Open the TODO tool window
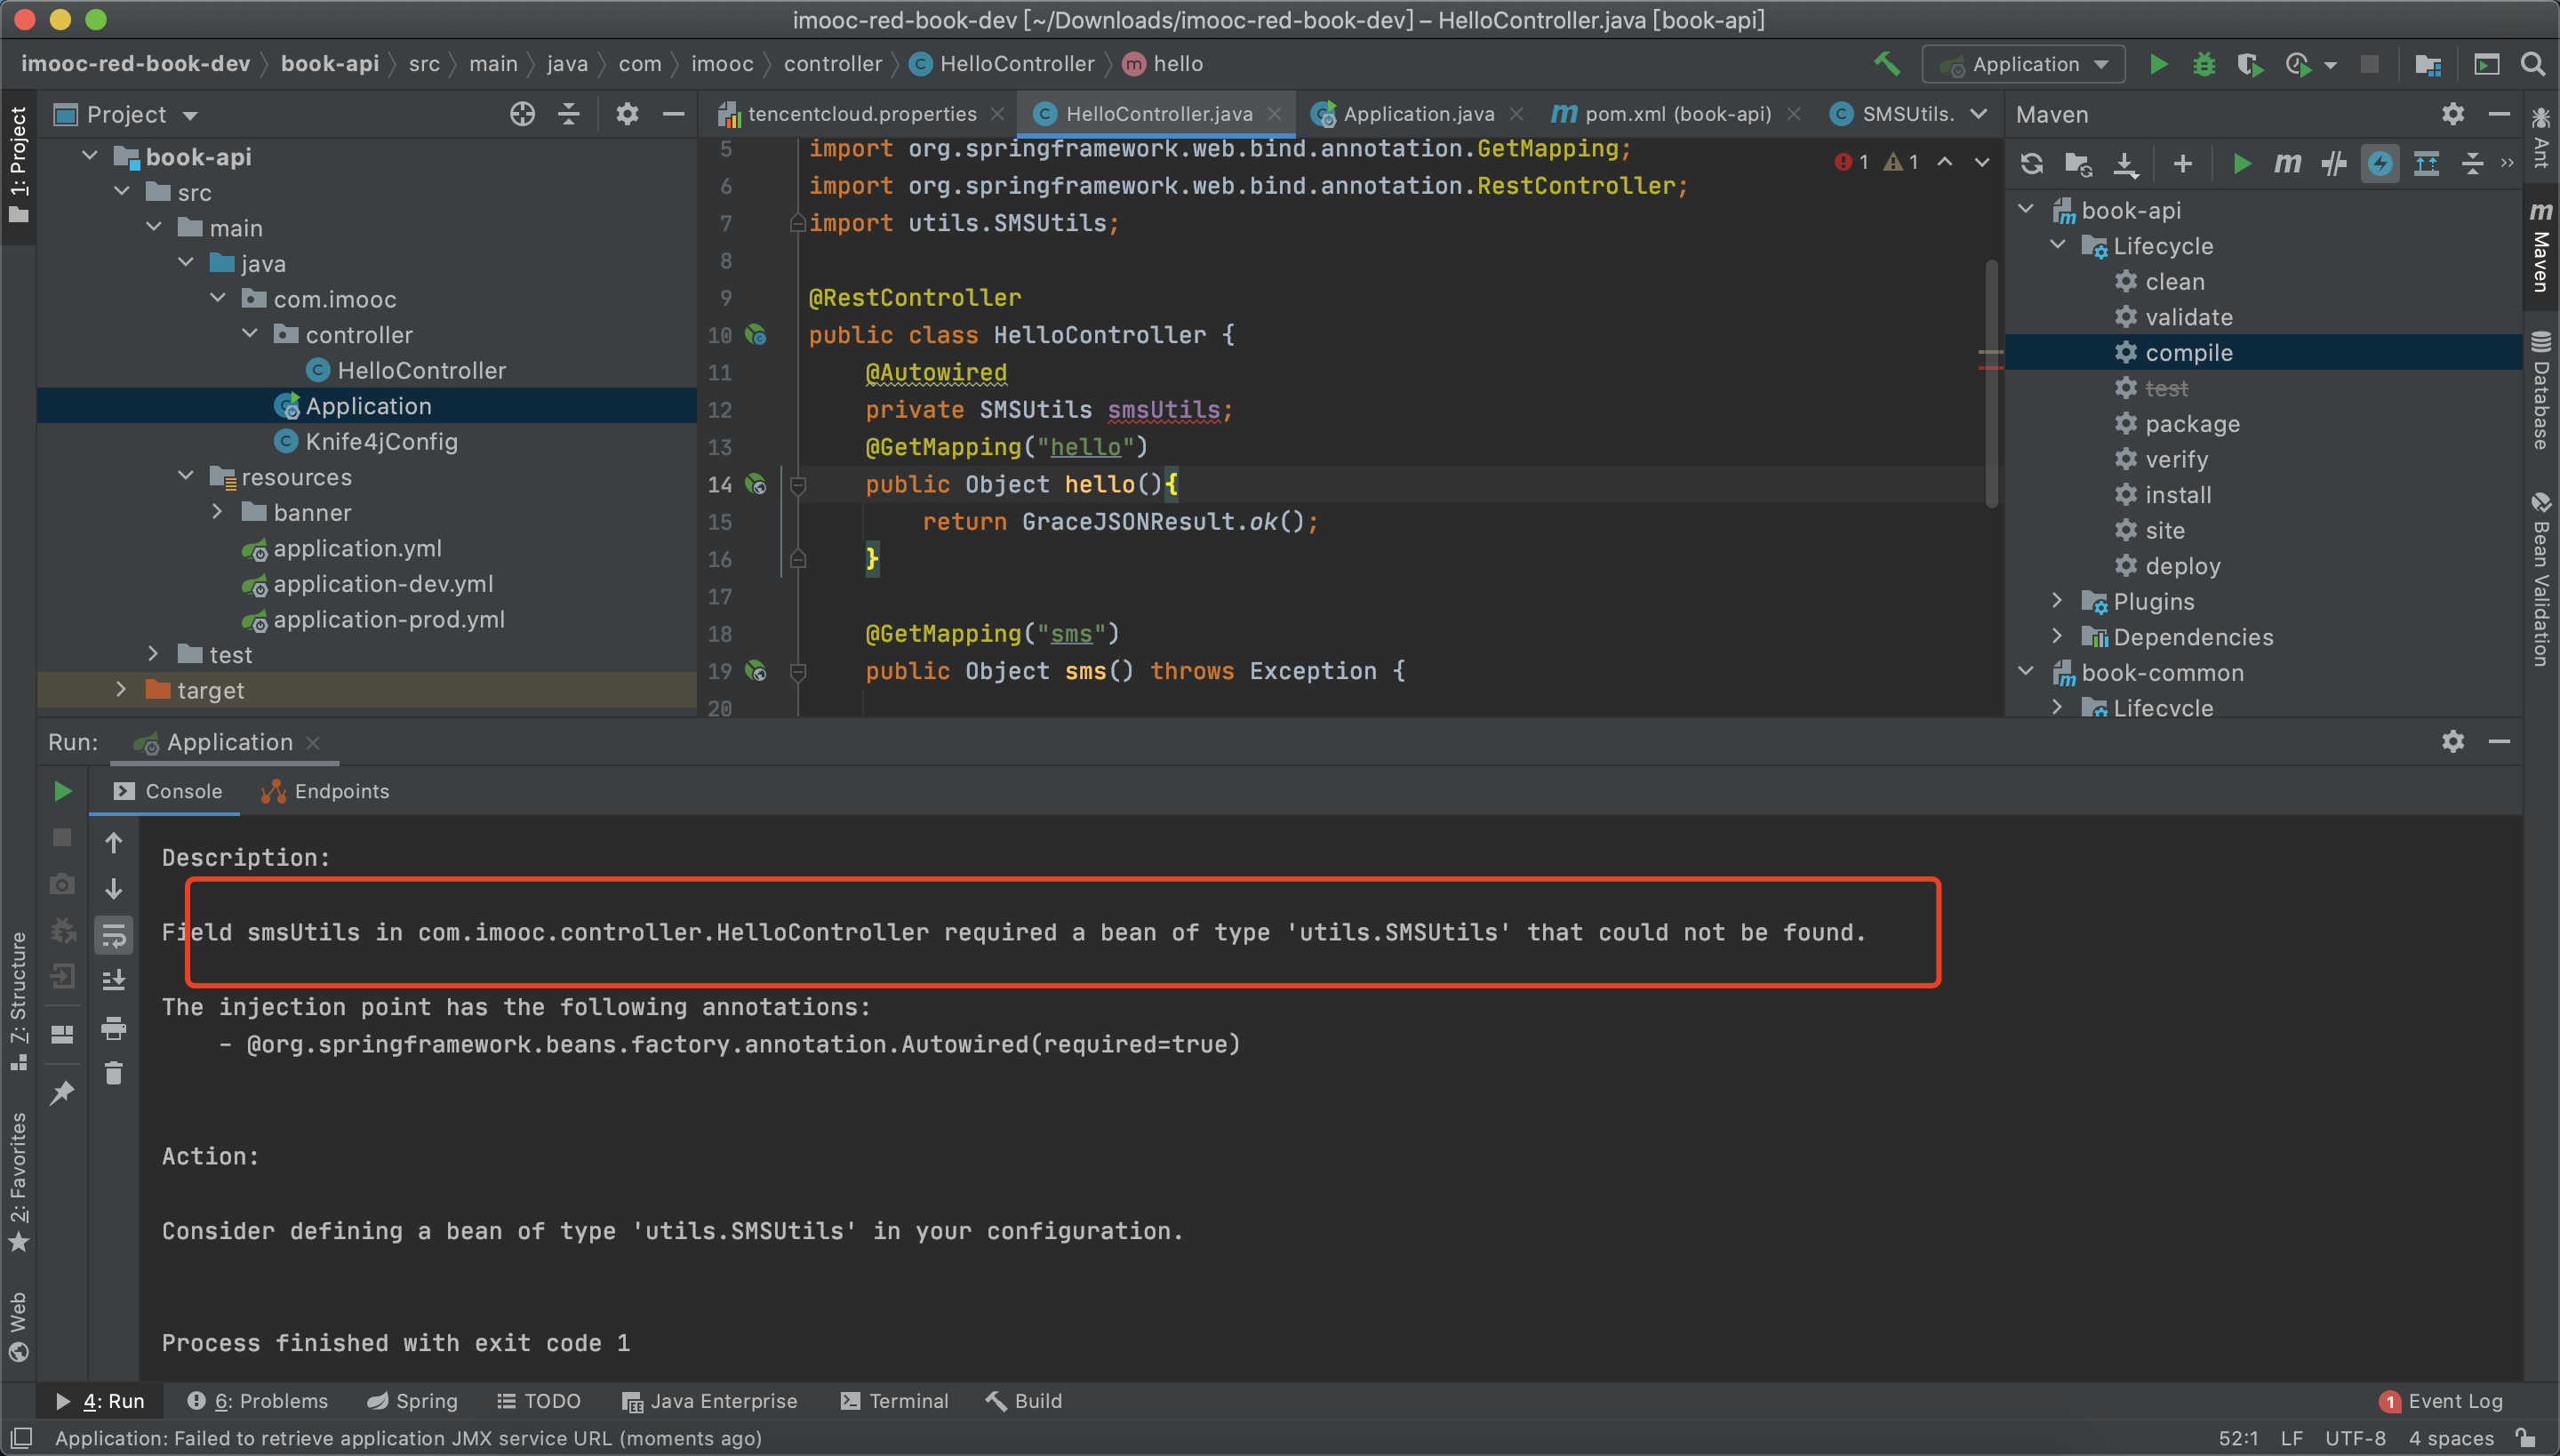The width and height of the screenshot is (2560, 1456). click(540, 1401)
